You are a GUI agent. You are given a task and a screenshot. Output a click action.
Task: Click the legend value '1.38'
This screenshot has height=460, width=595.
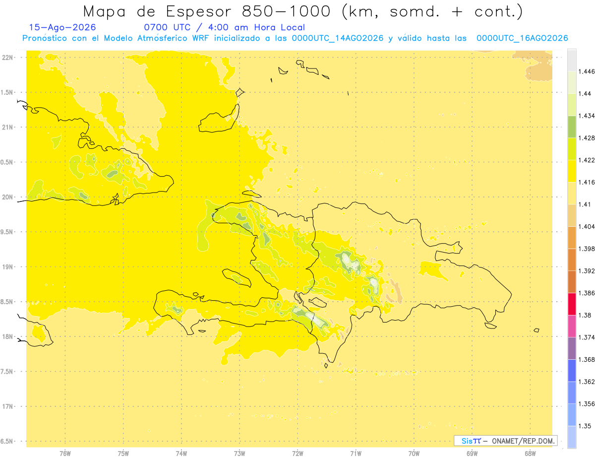pos(585,315)
